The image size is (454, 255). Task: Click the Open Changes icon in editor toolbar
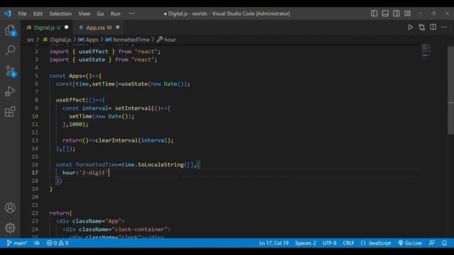[421, 27]
